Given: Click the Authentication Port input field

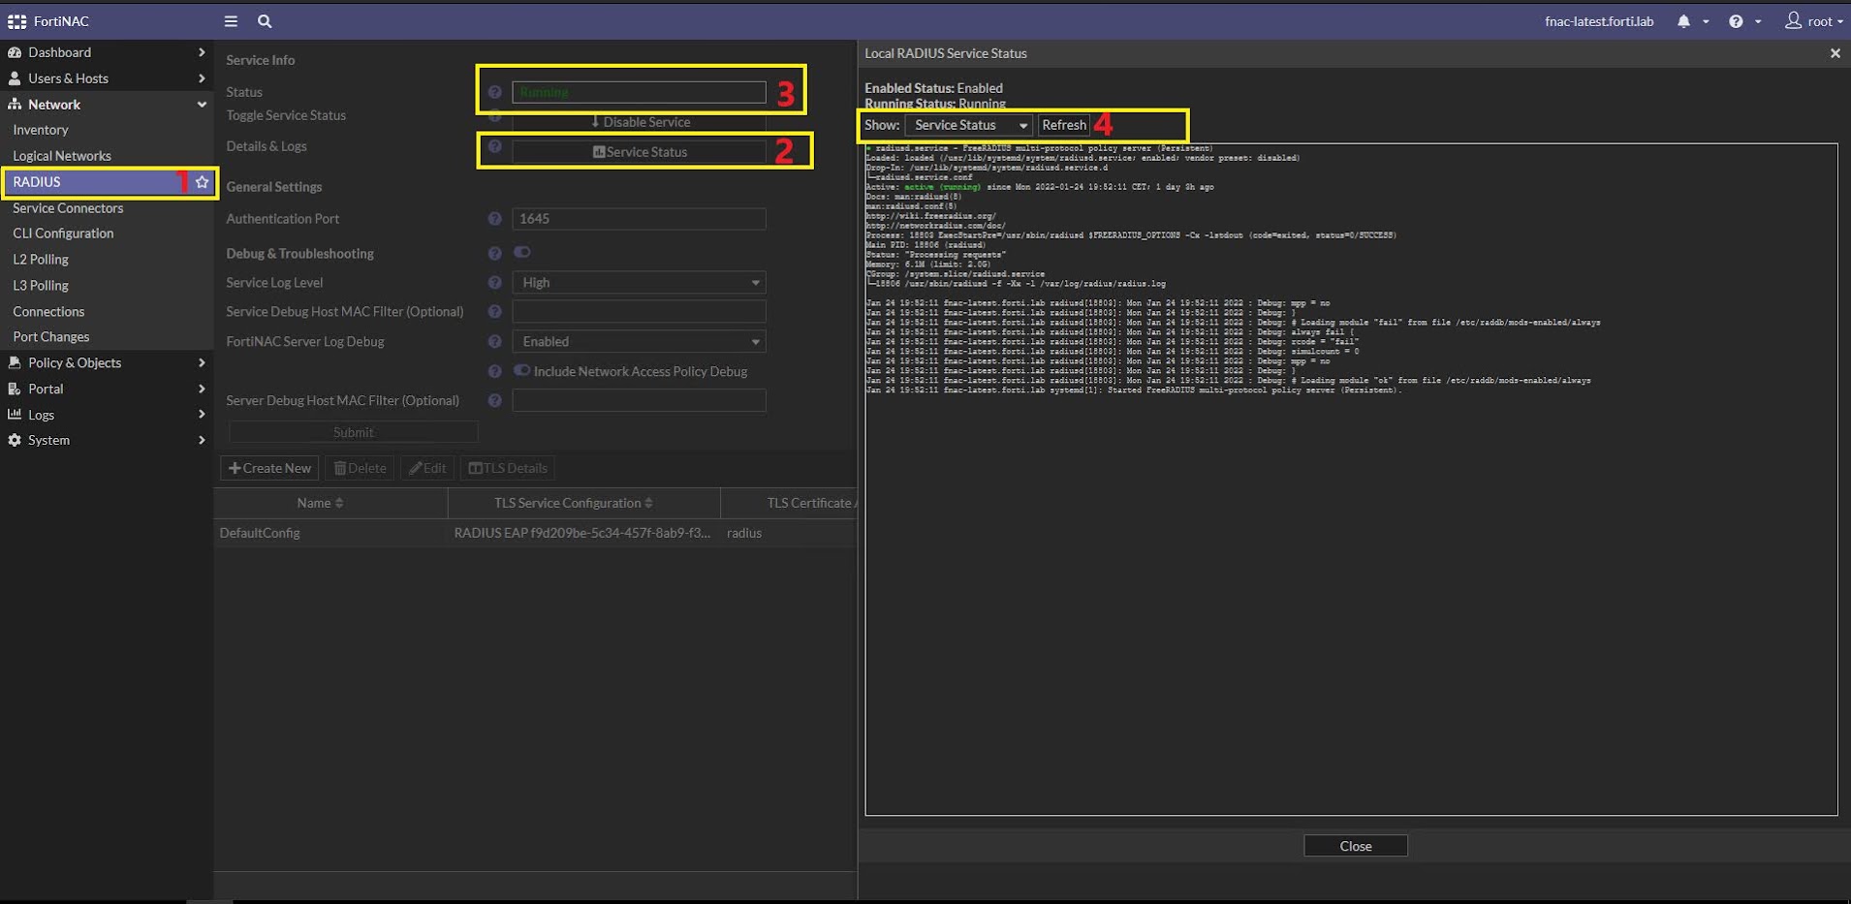Looking at the screenshot, I should tap(639, 219).
